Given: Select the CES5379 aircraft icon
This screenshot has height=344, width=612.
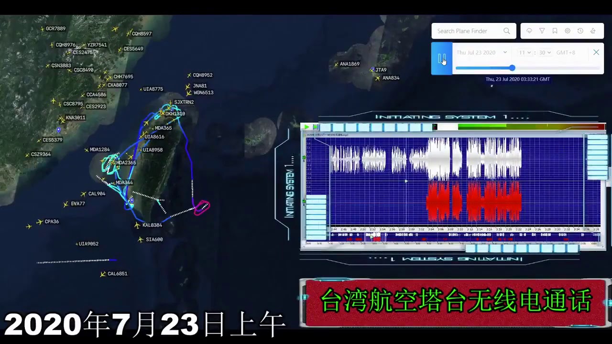Looking at the screenshot, I should [x=38, y=140].
